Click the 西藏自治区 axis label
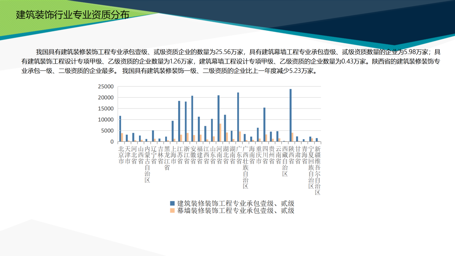This screenshot has width=455, height=256. click(285, 161)
